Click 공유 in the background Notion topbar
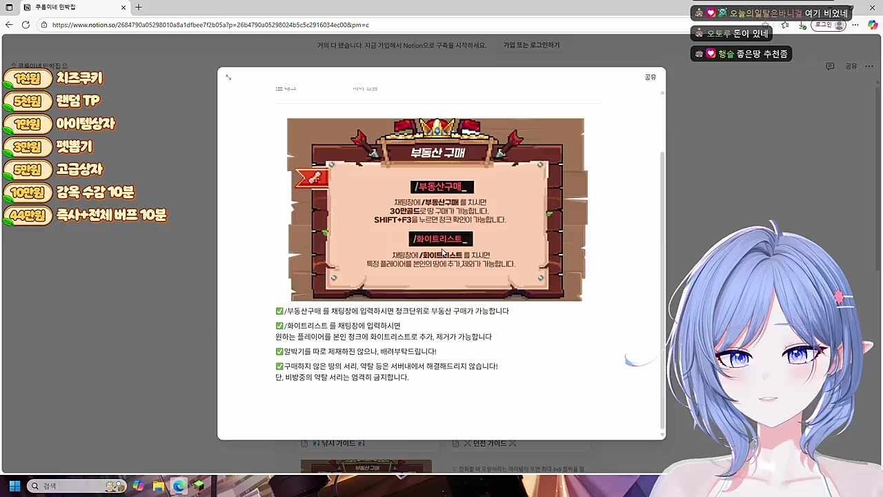This screenshot has height=497, width=883. [851, 66]
